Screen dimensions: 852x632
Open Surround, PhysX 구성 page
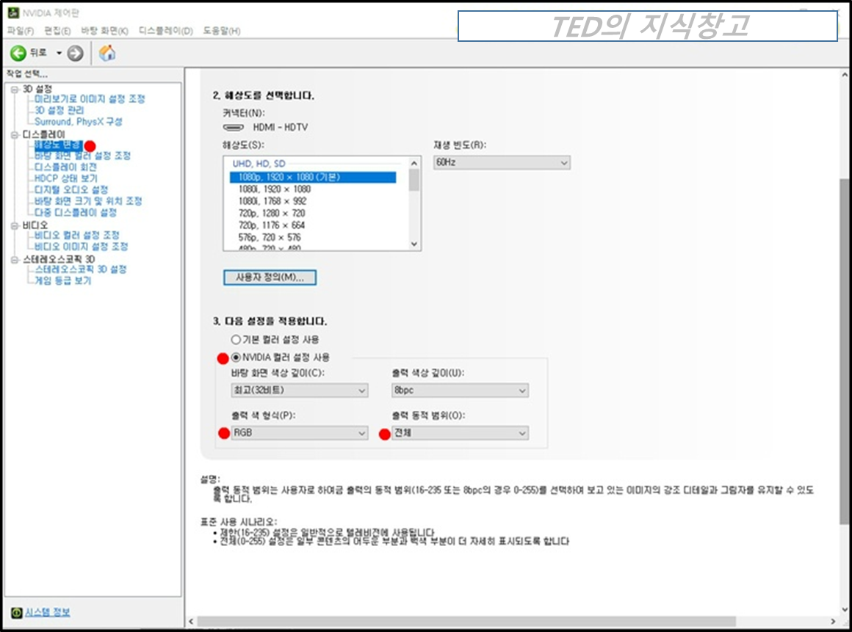tap(79, 122)
